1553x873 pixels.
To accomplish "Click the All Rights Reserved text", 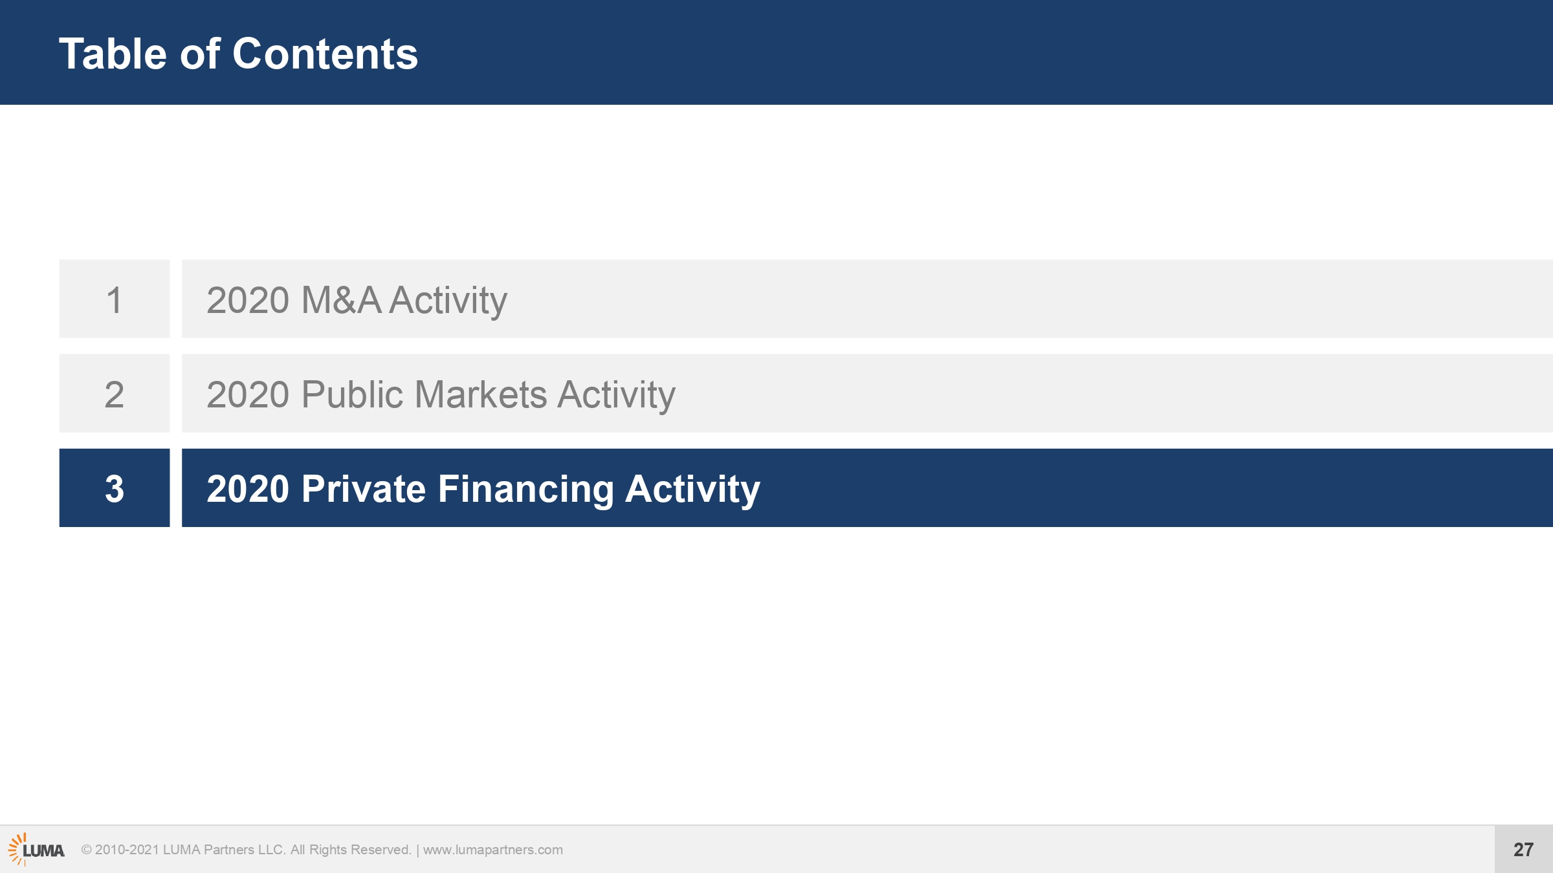I will point(351,850).
